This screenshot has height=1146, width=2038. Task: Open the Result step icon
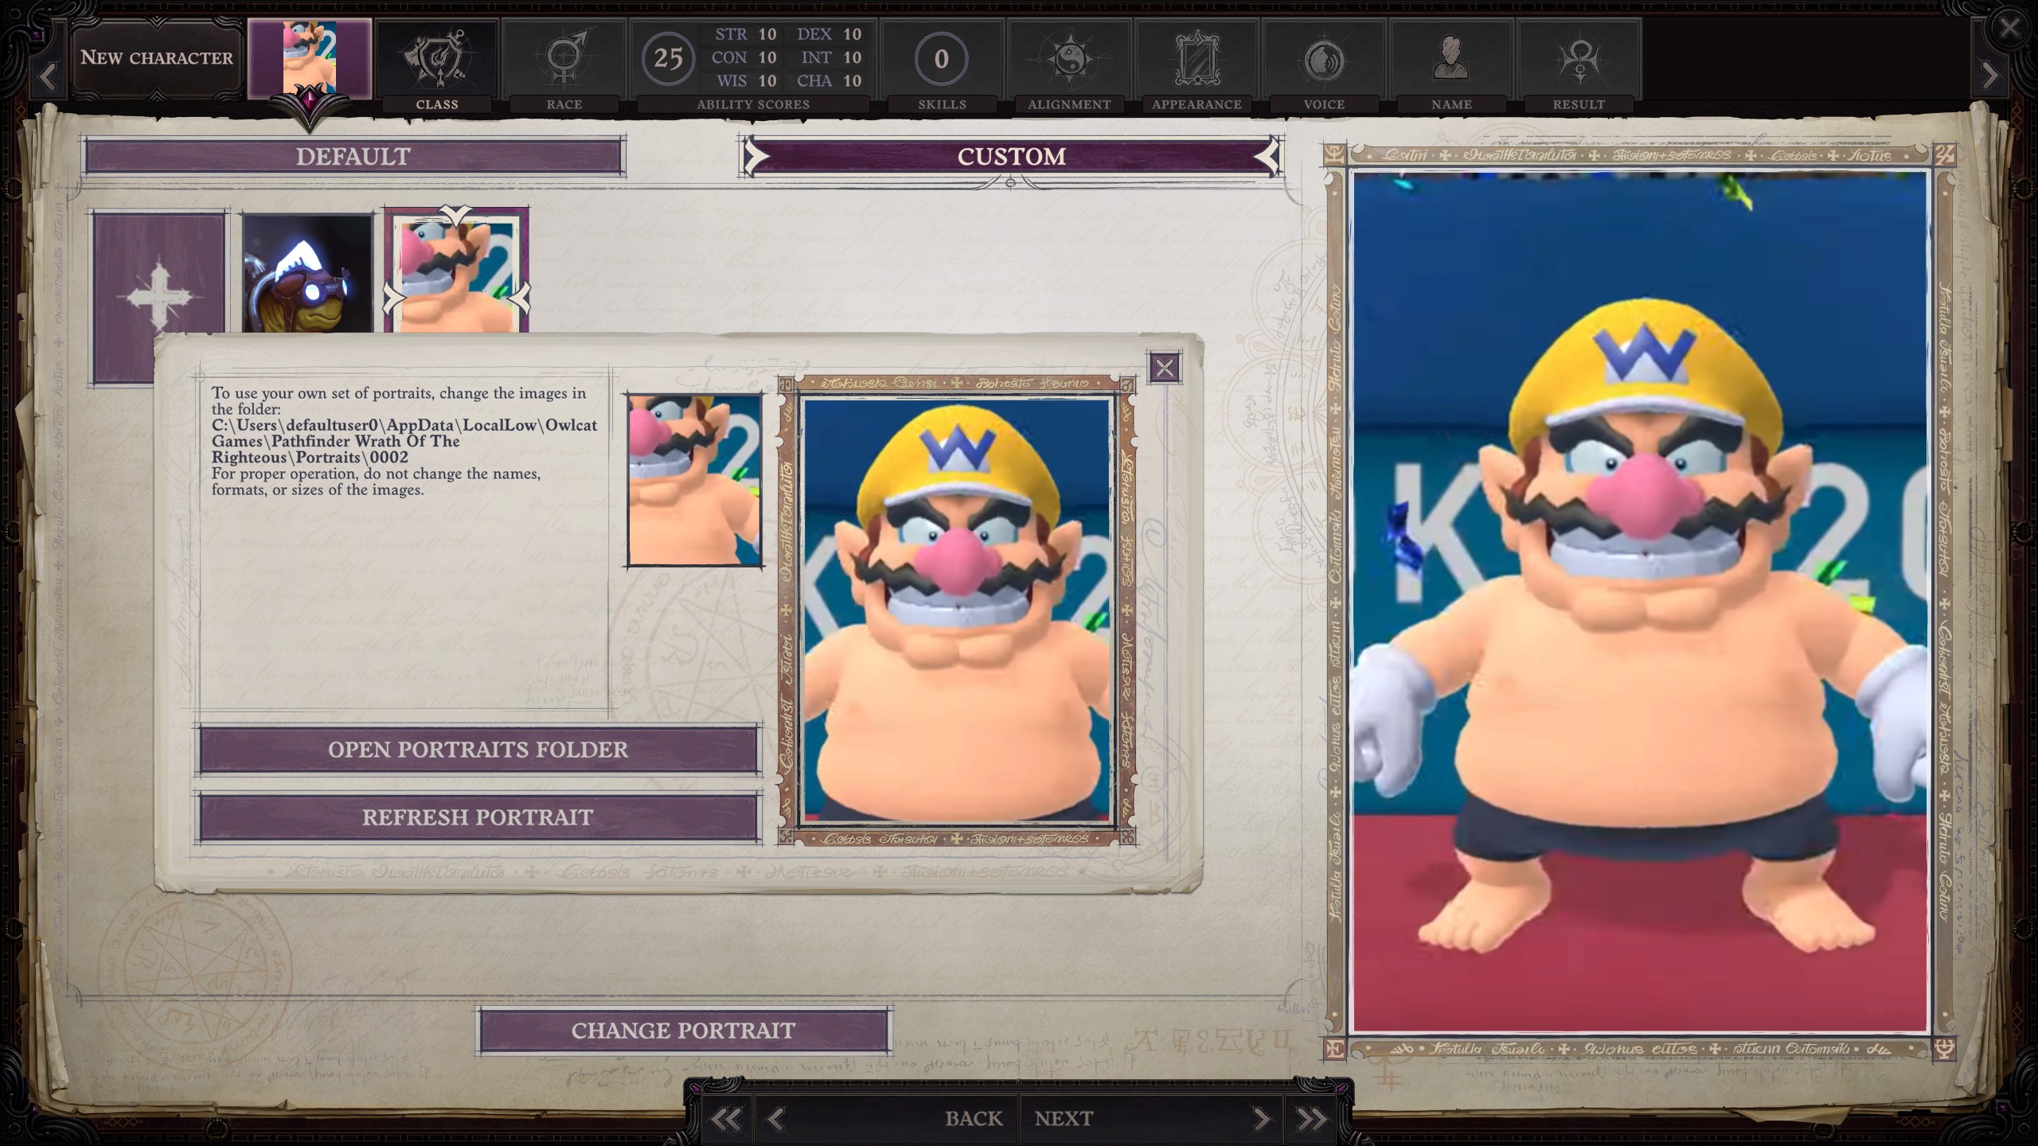click(x=1579, y=59)
